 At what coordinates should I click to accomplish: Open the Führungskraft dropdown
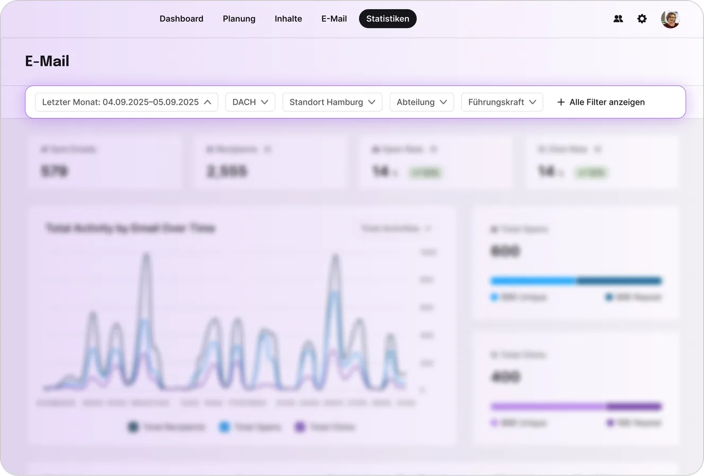[x=502, y=102]
